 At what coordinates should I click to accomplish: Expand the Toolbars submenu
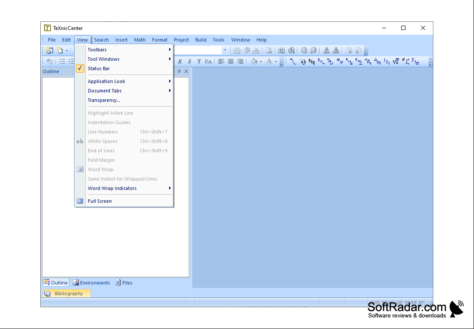click(x=124, y=50)
